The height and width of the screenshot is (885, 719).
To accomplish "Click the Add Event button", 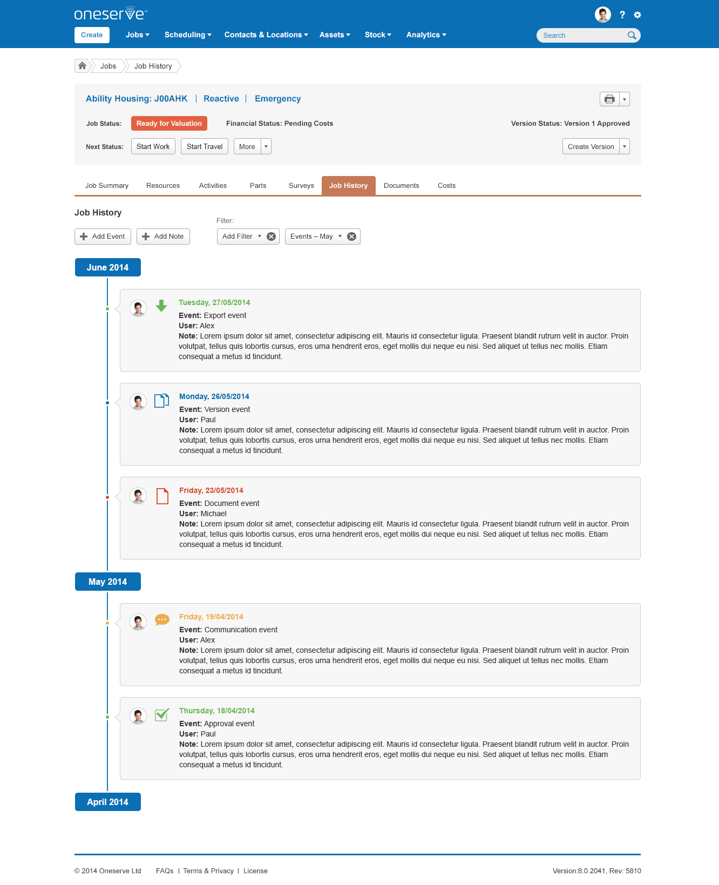I will click(x=103, y=237).
